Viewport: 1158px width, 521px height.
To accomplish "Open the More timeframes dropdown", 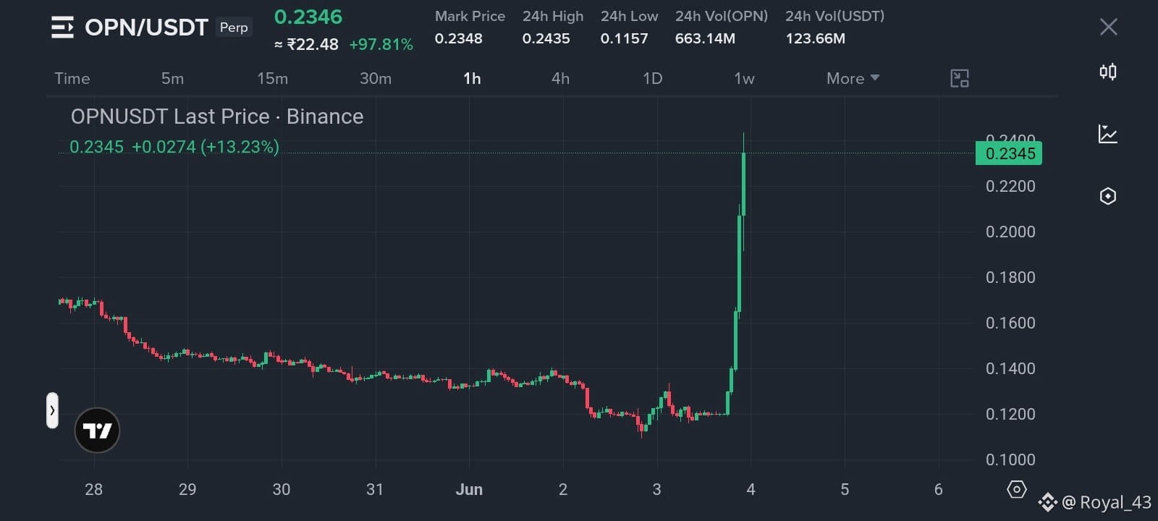I will [x=853, y=78].
